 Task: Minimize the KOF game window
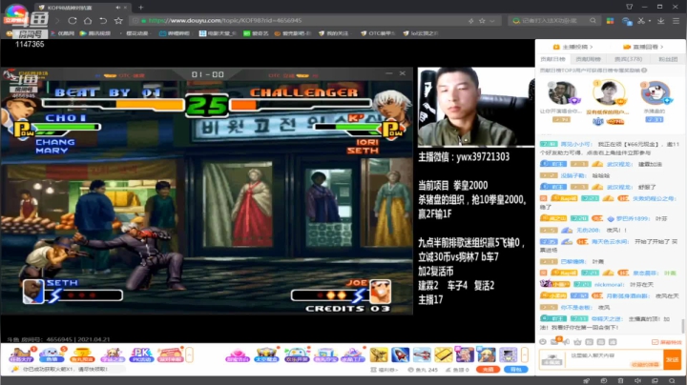click(389, 73)
